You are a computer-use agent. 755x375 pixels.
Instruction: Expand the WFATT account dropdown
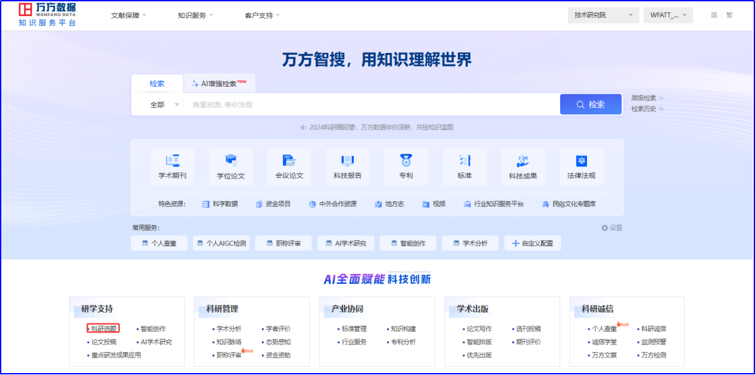pos(667,15)
